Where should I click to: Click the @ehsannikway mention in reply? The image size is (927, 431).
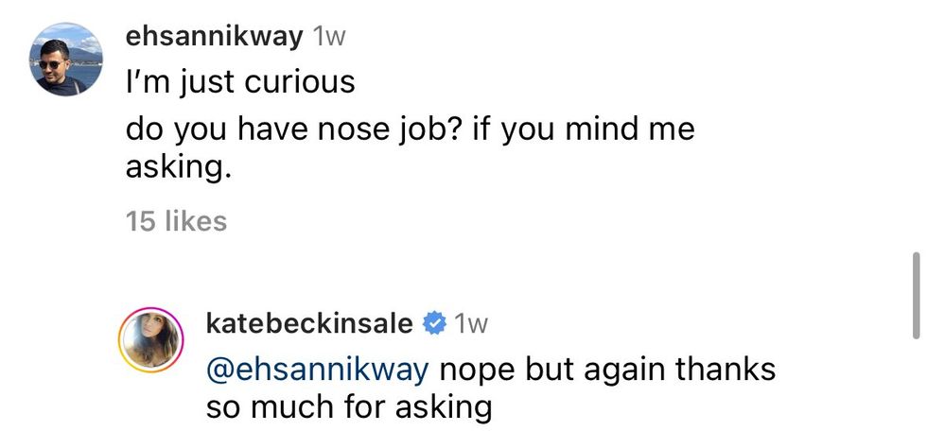point(317,369)
